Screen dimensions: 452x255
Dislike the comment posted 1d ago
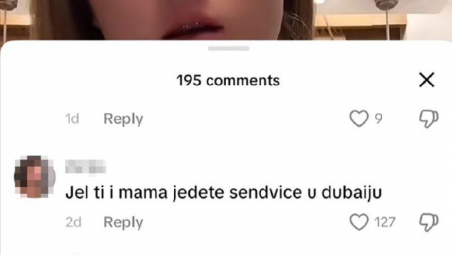point(429,119)
